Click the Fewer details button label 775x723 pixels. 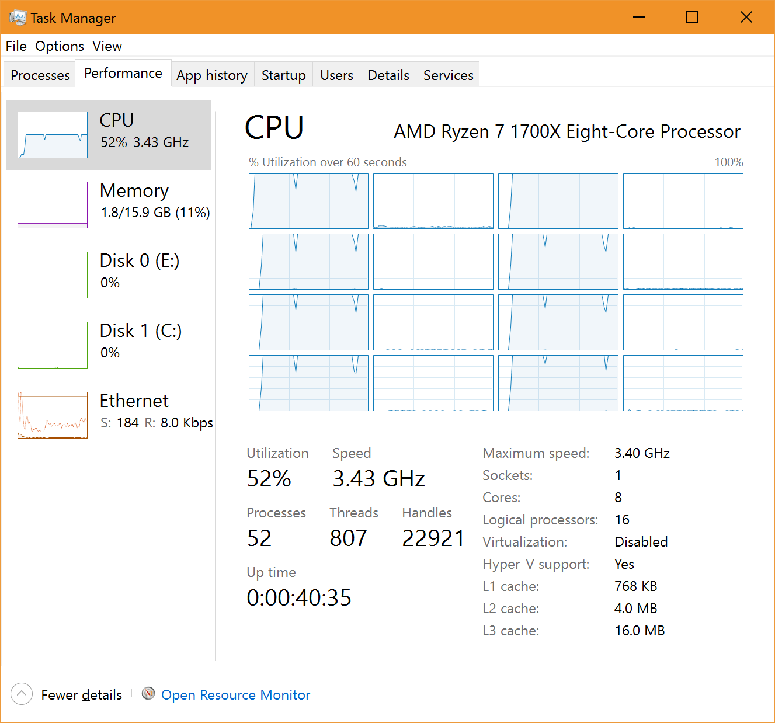(x=82, y=694)
